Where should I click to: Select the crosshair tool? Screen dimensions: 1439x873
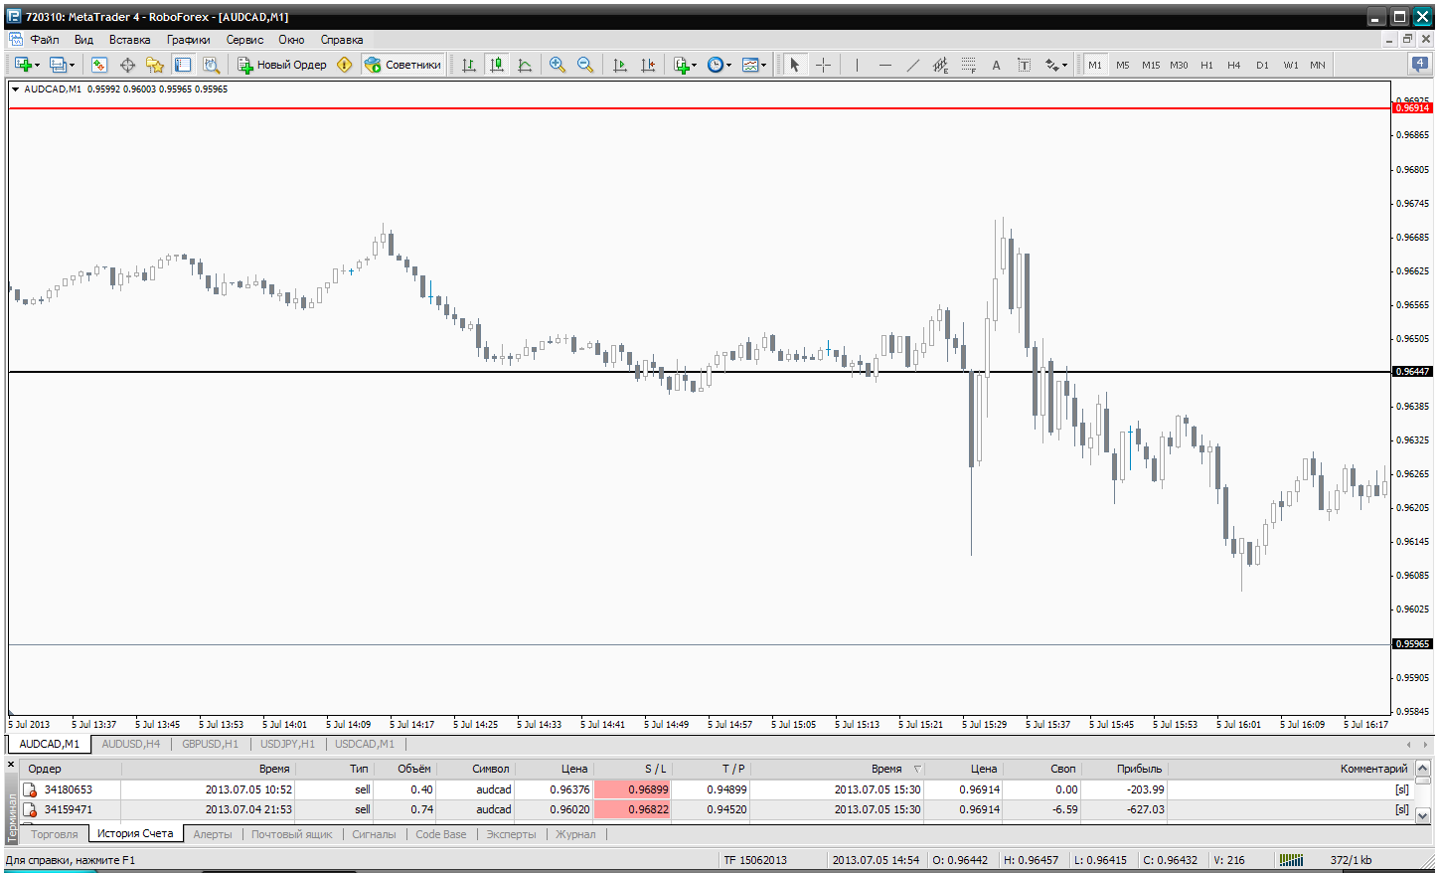point(823,65)
